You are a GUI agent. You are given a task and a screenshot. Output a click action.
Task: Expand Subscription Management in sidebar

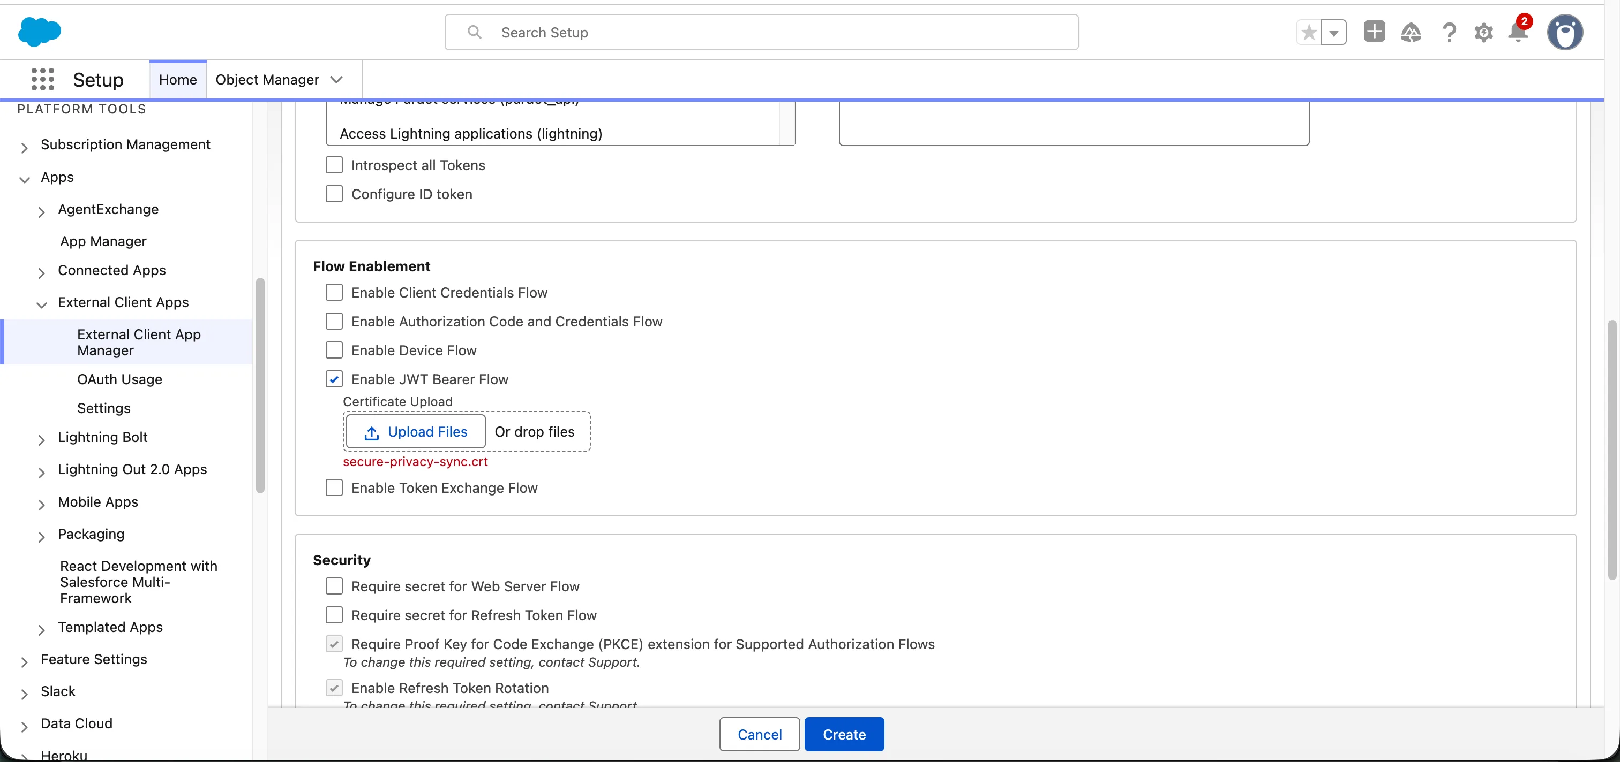pyautogui.click(x=25, y=148)
